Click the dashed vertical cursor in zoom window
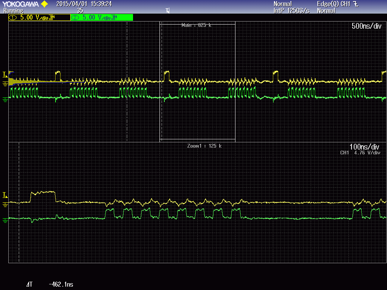Viewport: 387px width, 290px height. point(19,202)
